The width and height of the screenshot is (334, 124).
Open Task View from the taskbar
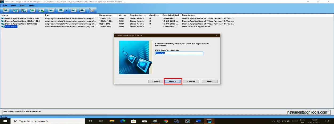click(x=101, y=121)
